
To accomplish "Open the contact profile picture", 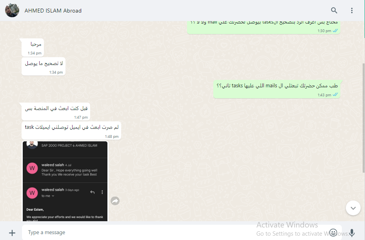I will tap(12, 11).
